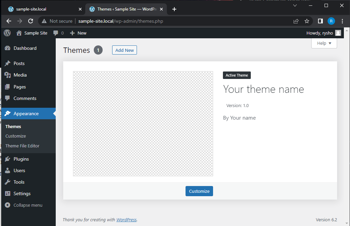The height and width of the screenshot is (226, 350).
Task: Switch to the sample-site.local tab
Action: click(x=43, y=9)
